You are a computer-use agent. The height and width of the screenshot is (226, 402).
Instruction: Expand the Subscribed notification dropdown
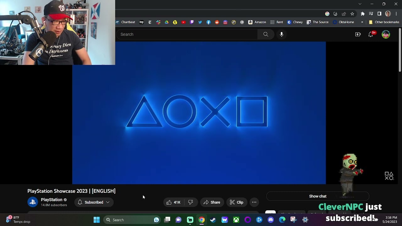[93, 202]
